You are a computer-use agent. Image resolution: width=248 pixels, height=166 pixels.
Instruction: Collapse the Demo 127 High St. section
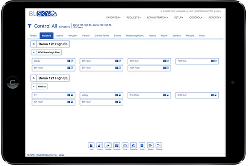(33, 78)
